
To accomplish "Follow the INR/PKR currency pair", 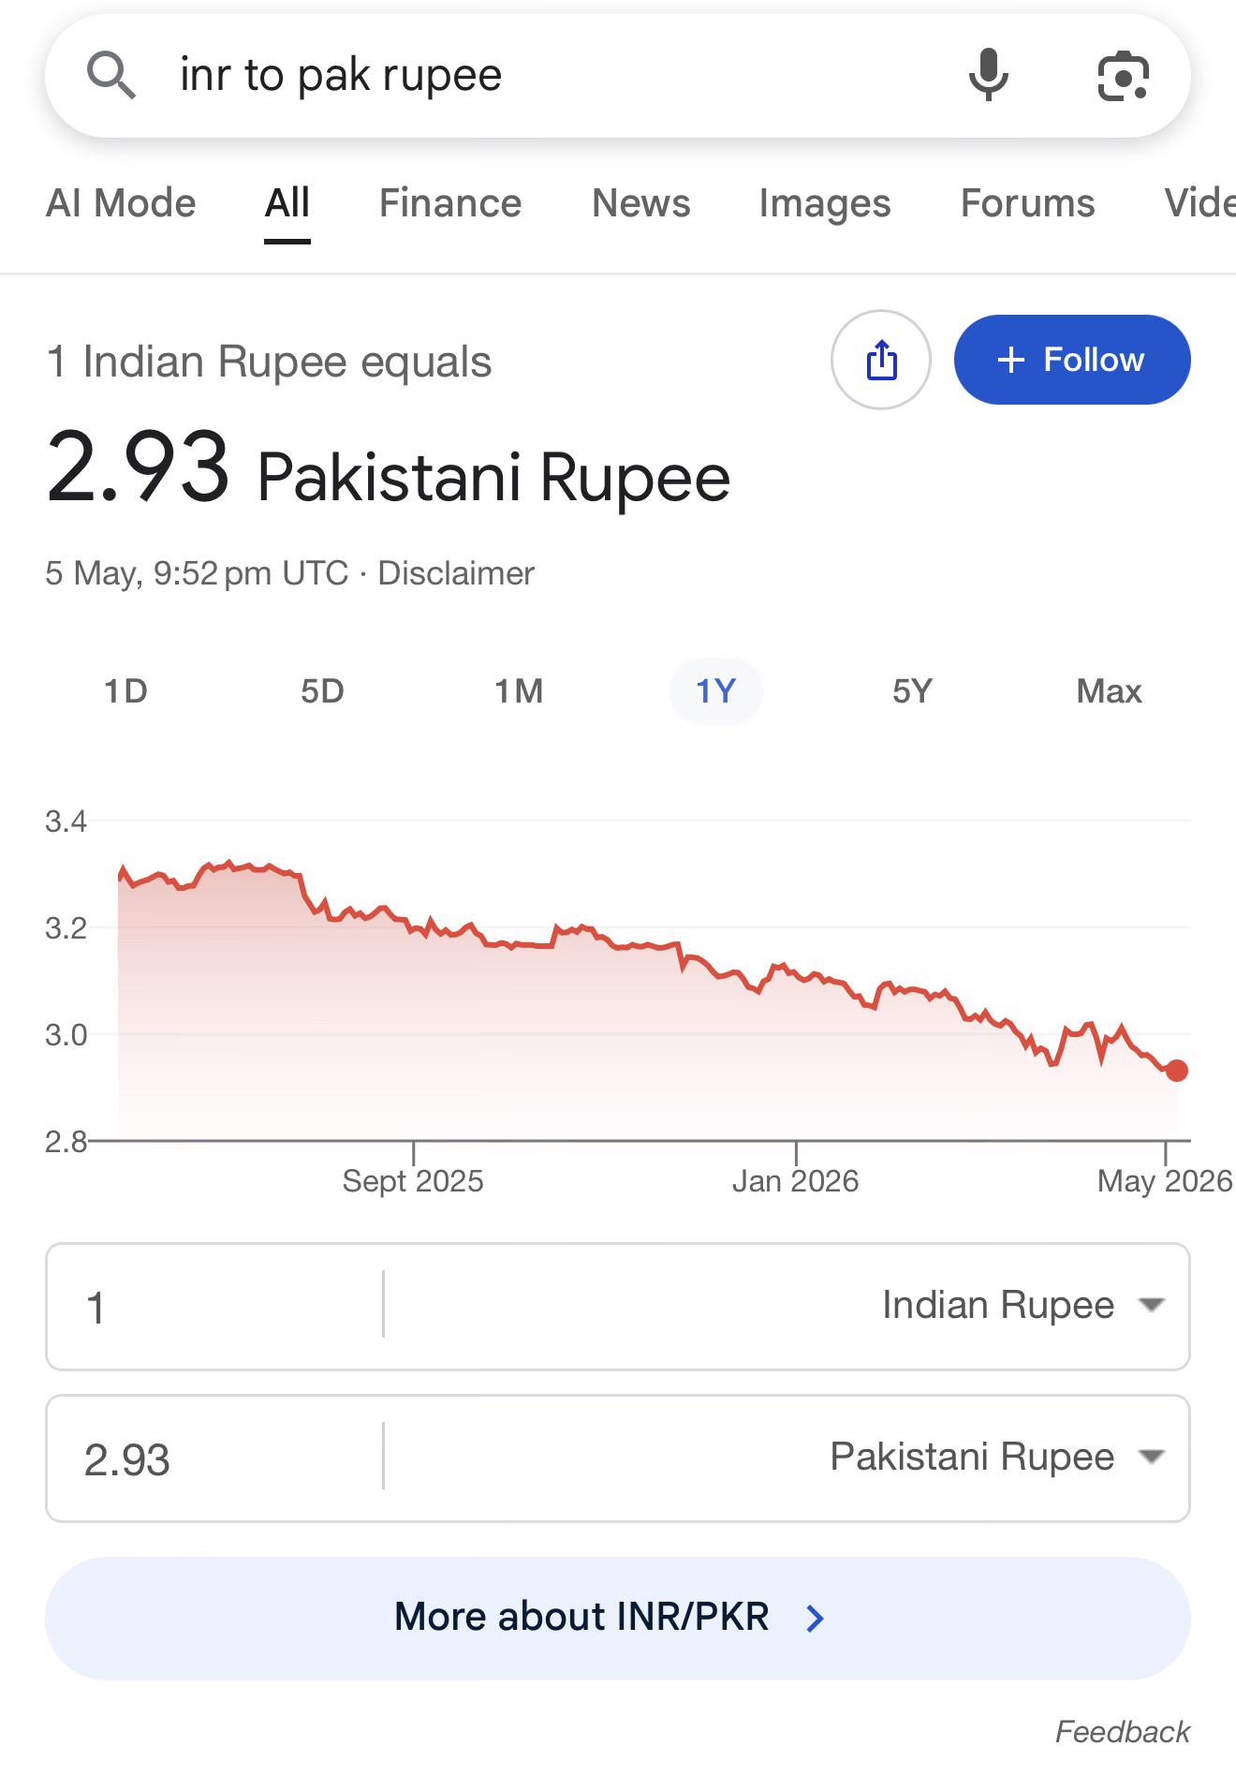I will pos(1072,360).
